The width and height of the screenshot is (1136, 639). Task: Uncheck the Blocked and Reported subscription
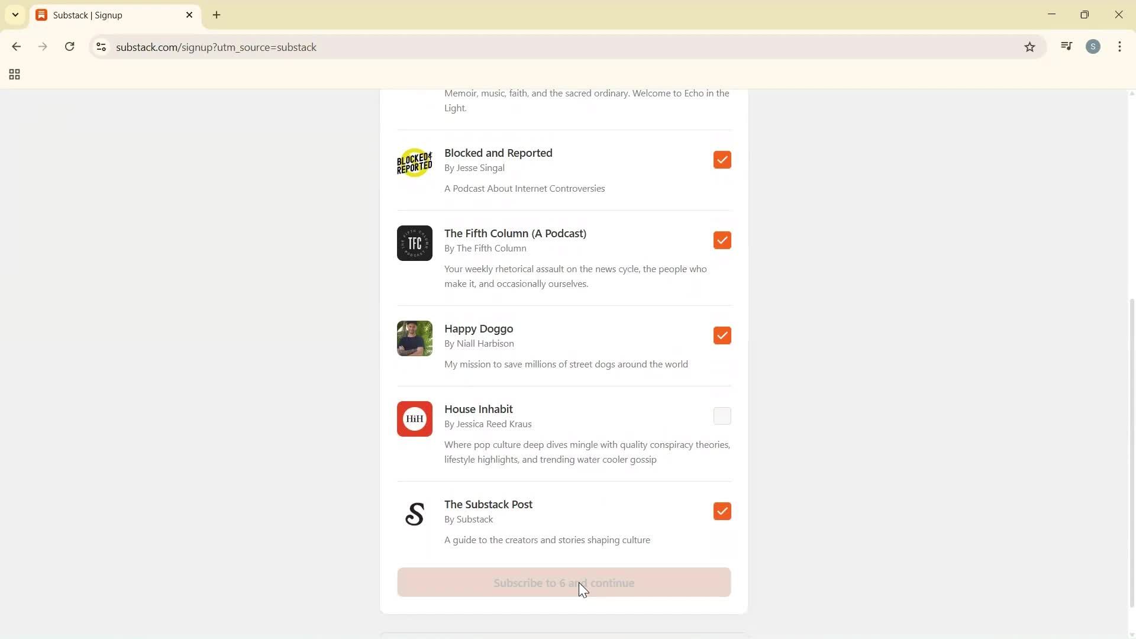tap(722, 160)
